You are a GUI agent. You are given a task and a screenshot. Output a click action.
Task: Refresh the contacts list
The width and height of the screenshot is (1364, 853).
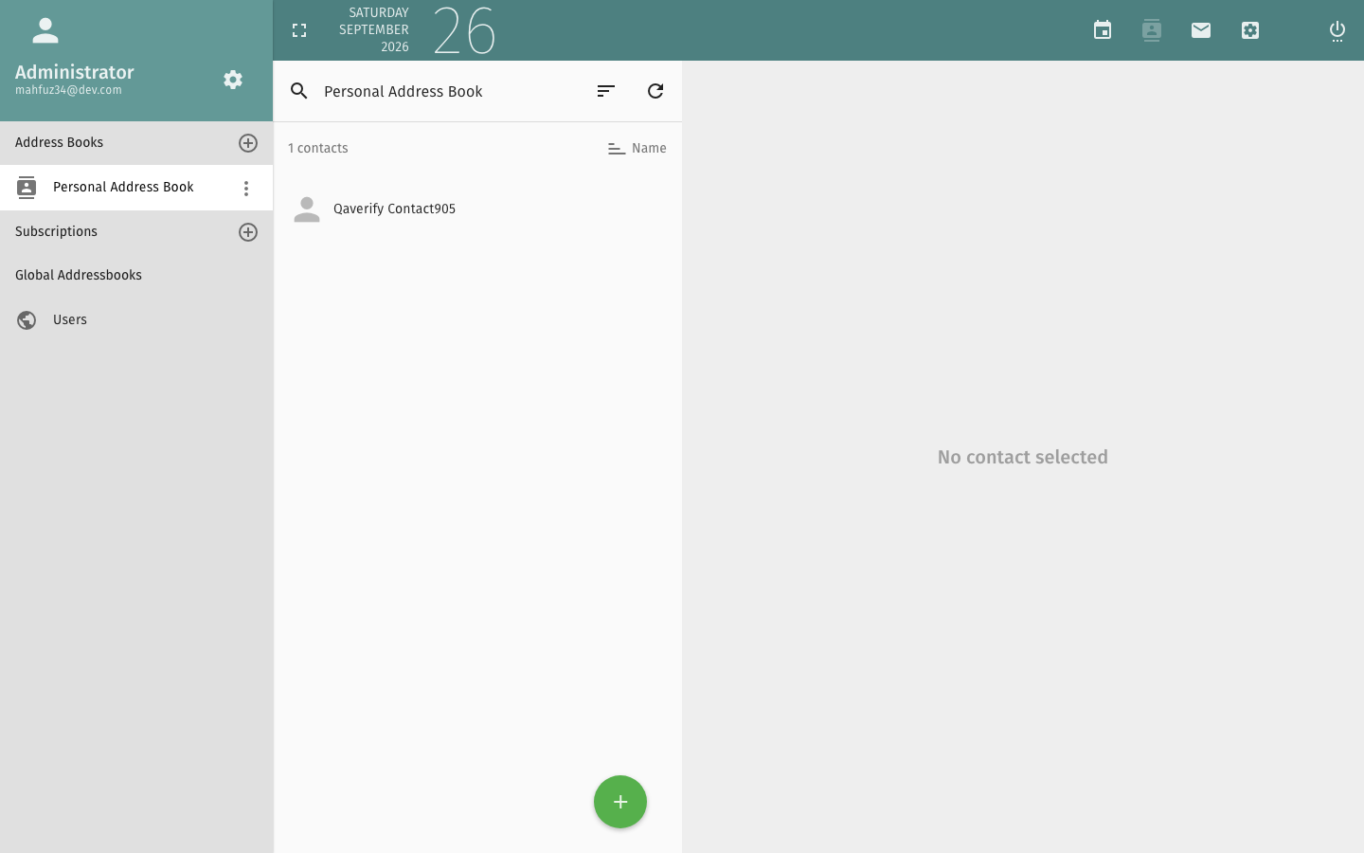[x=655, y=91]
